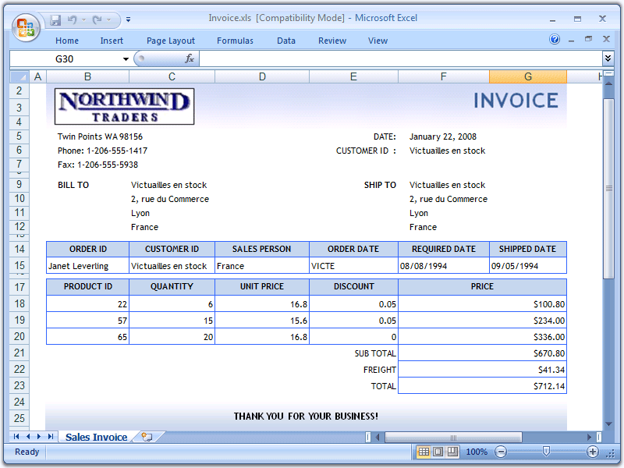This screenshot has height=468, width=624.
Task: Go to previous sheet navigation arrow
Action: tap(28, 437)
